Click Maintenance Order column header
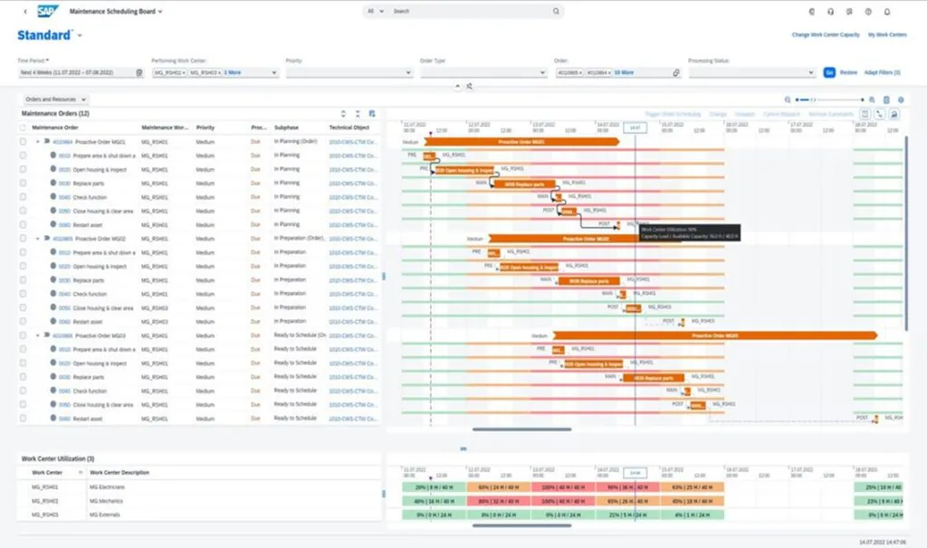This screenshot has height=548, width=927. 55,128
